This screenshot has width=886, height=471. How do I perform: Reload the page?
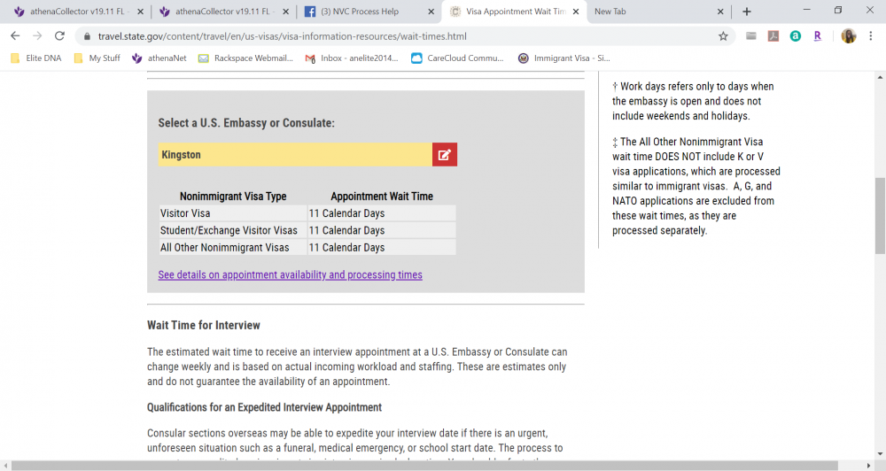[59, 36]
